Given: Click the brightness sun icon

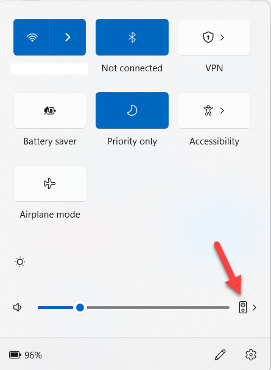Looking at the screenshot, I should 20,262.
